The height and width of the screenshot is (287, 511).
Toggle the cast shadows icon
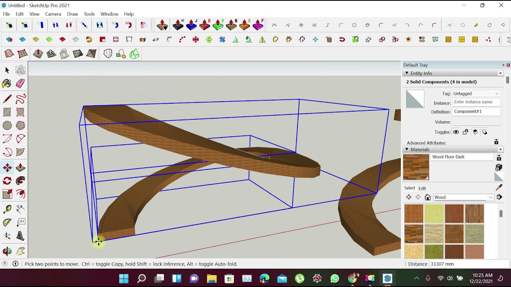coord(485,132)
